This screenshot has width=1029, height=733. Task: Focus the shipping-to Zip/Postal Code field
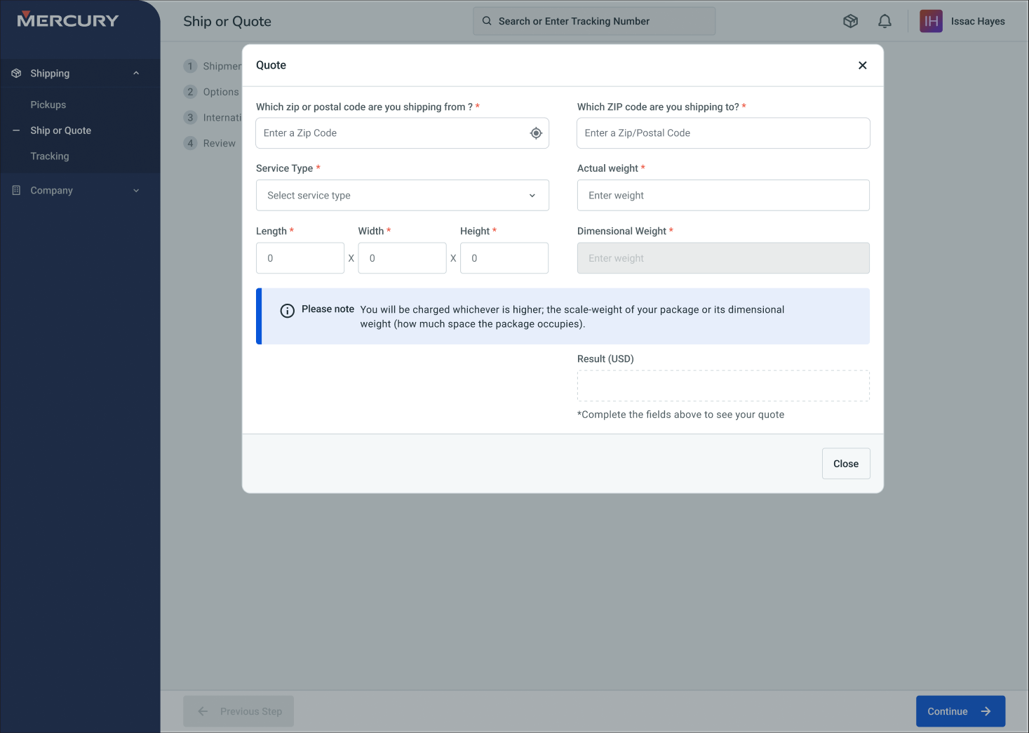pos(723,133)
